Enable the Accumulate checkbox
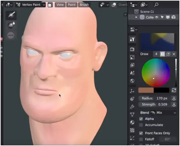 (x=141, y=125)
